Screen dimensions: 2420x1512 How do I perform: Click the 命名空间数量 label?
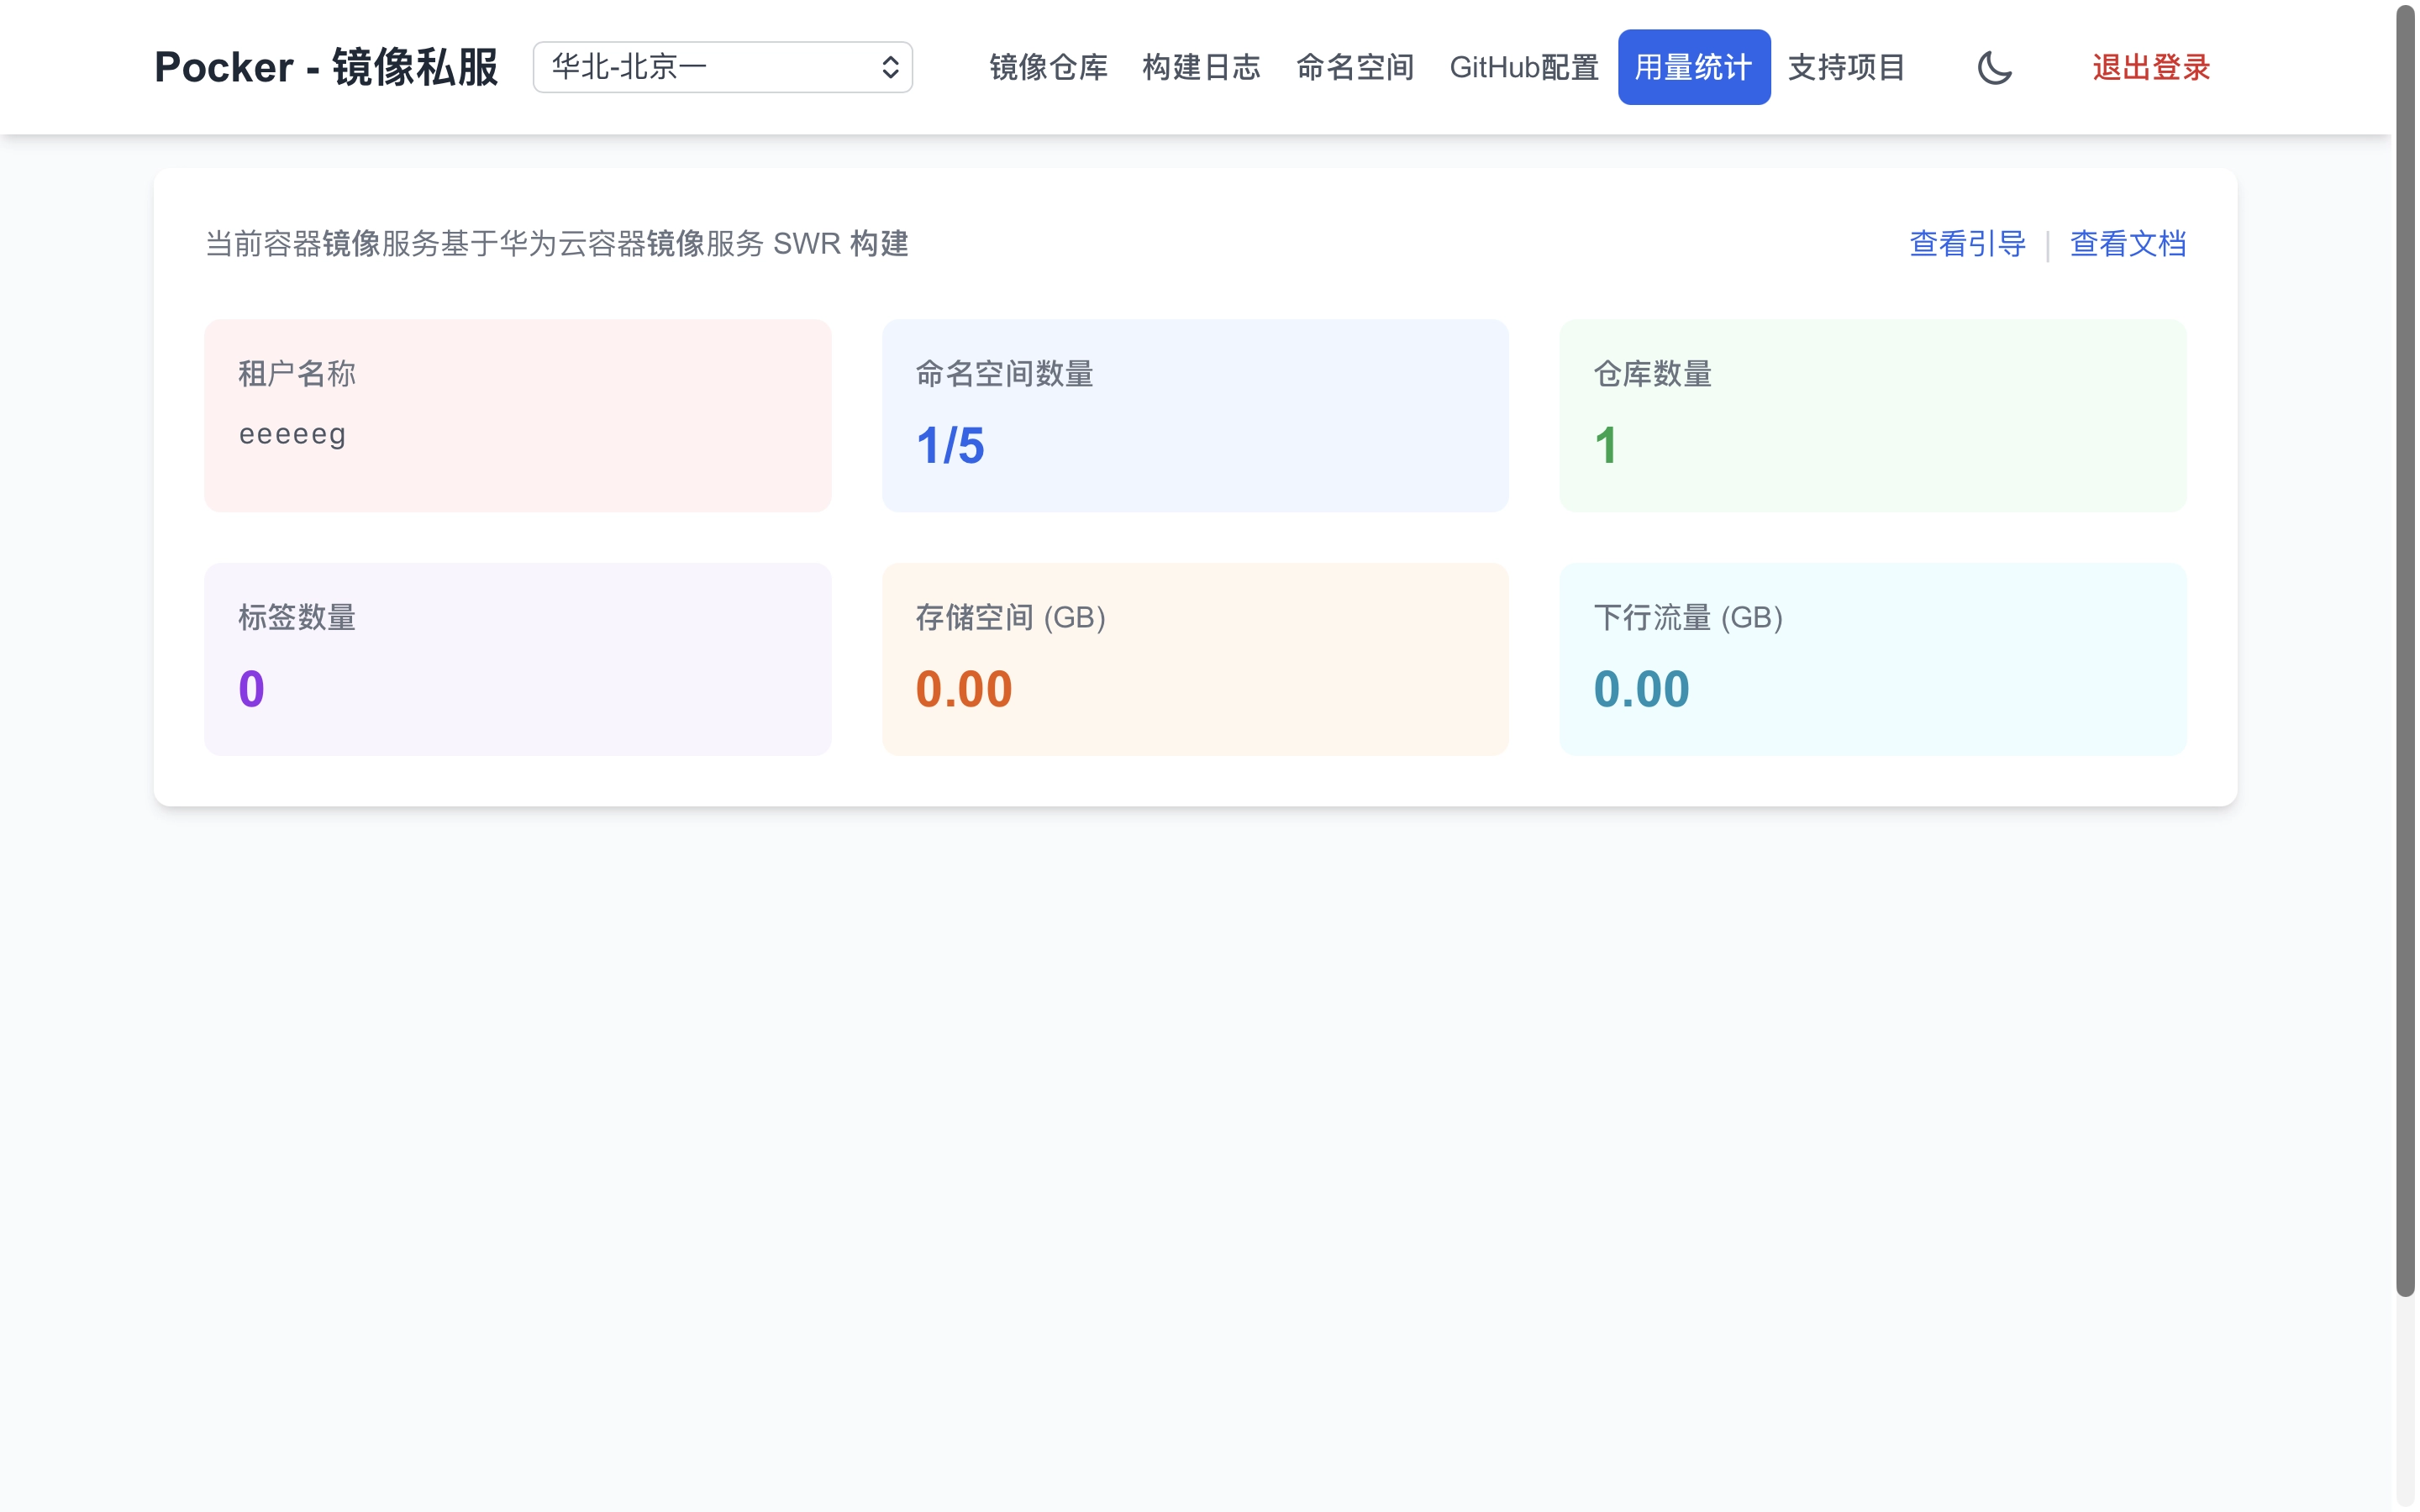pyautogui.click(x=1006, y=374)
